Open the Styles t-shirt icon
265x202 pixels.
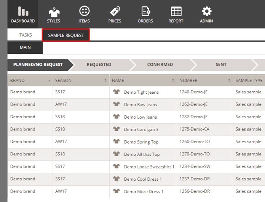coord(53,11)
